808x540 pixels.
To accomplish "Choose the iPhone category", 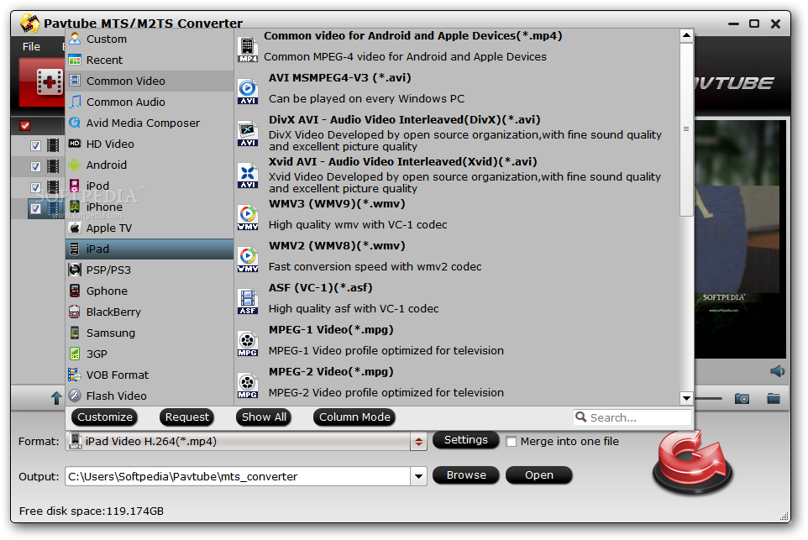I will [x=150, y=207].
